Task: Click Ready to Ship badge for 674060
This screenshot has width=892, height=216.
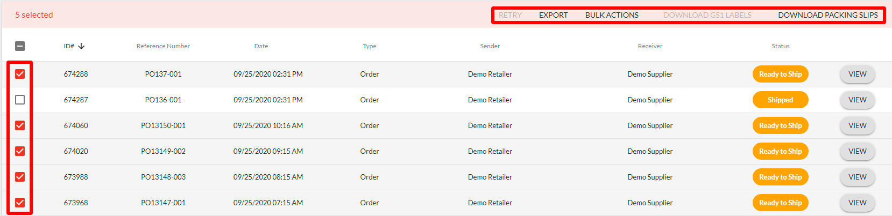Action: (780, 125)
